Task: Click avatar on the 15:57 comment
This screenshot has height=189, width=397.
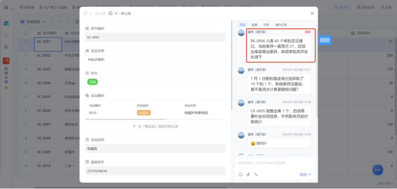Action: pyautogui.click(x=241, y=70)
